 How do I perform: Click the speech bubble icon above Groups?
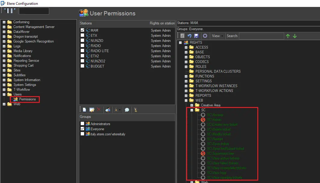click(x=127, y=110)
